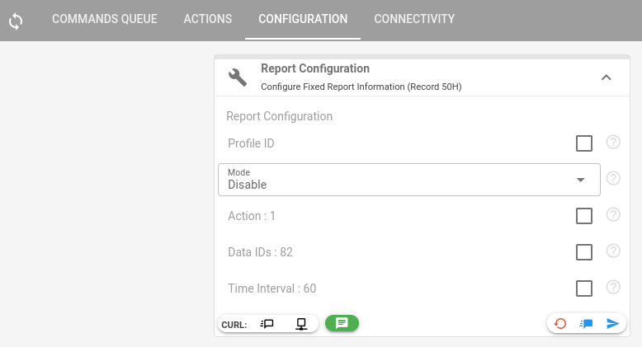The width and height of the screenshot is (642, 347).
Task: Open the Actions tab
Action: [208, 19]
